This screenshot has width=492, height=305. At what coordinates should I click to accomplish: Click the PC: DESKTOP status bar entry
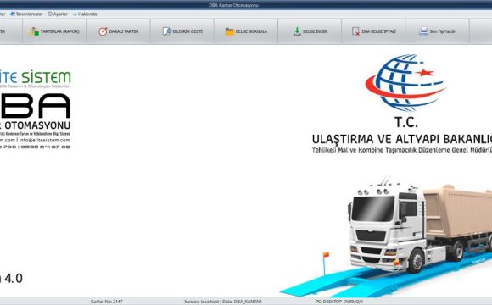(339, 302)
